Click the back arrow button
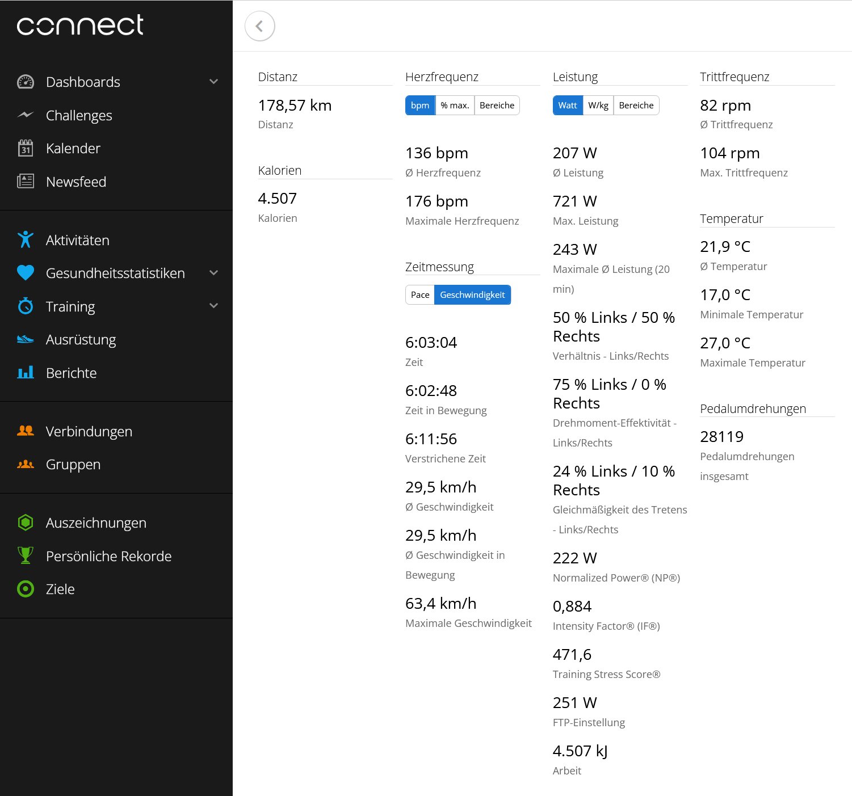 [260, 26]
